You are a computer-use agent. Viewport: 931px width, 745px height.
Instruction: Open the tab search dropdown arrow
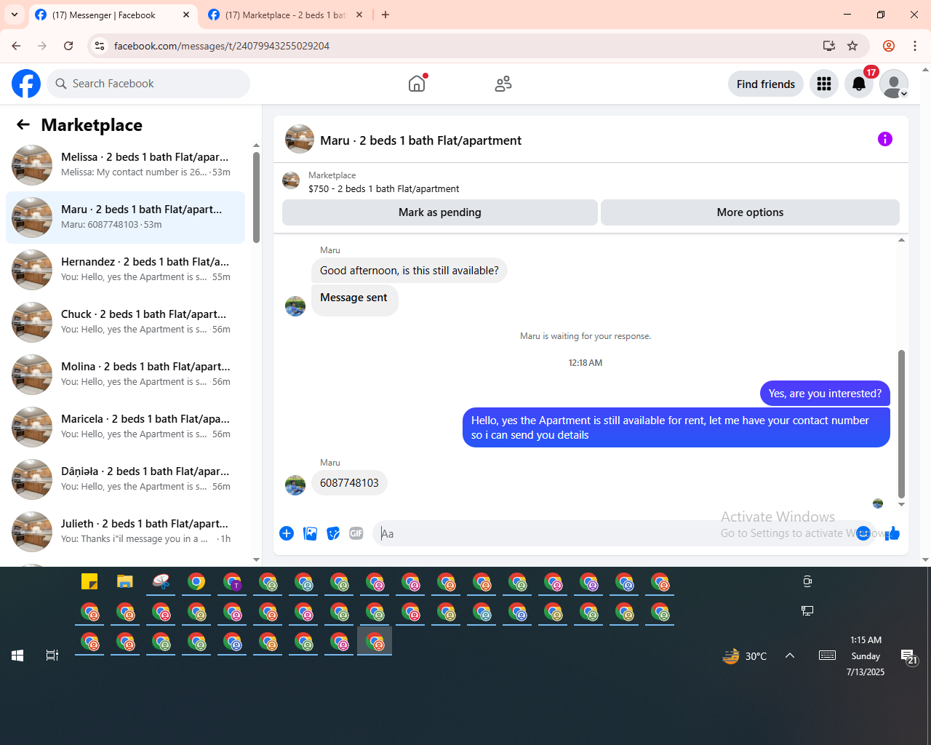coord(15,15)
